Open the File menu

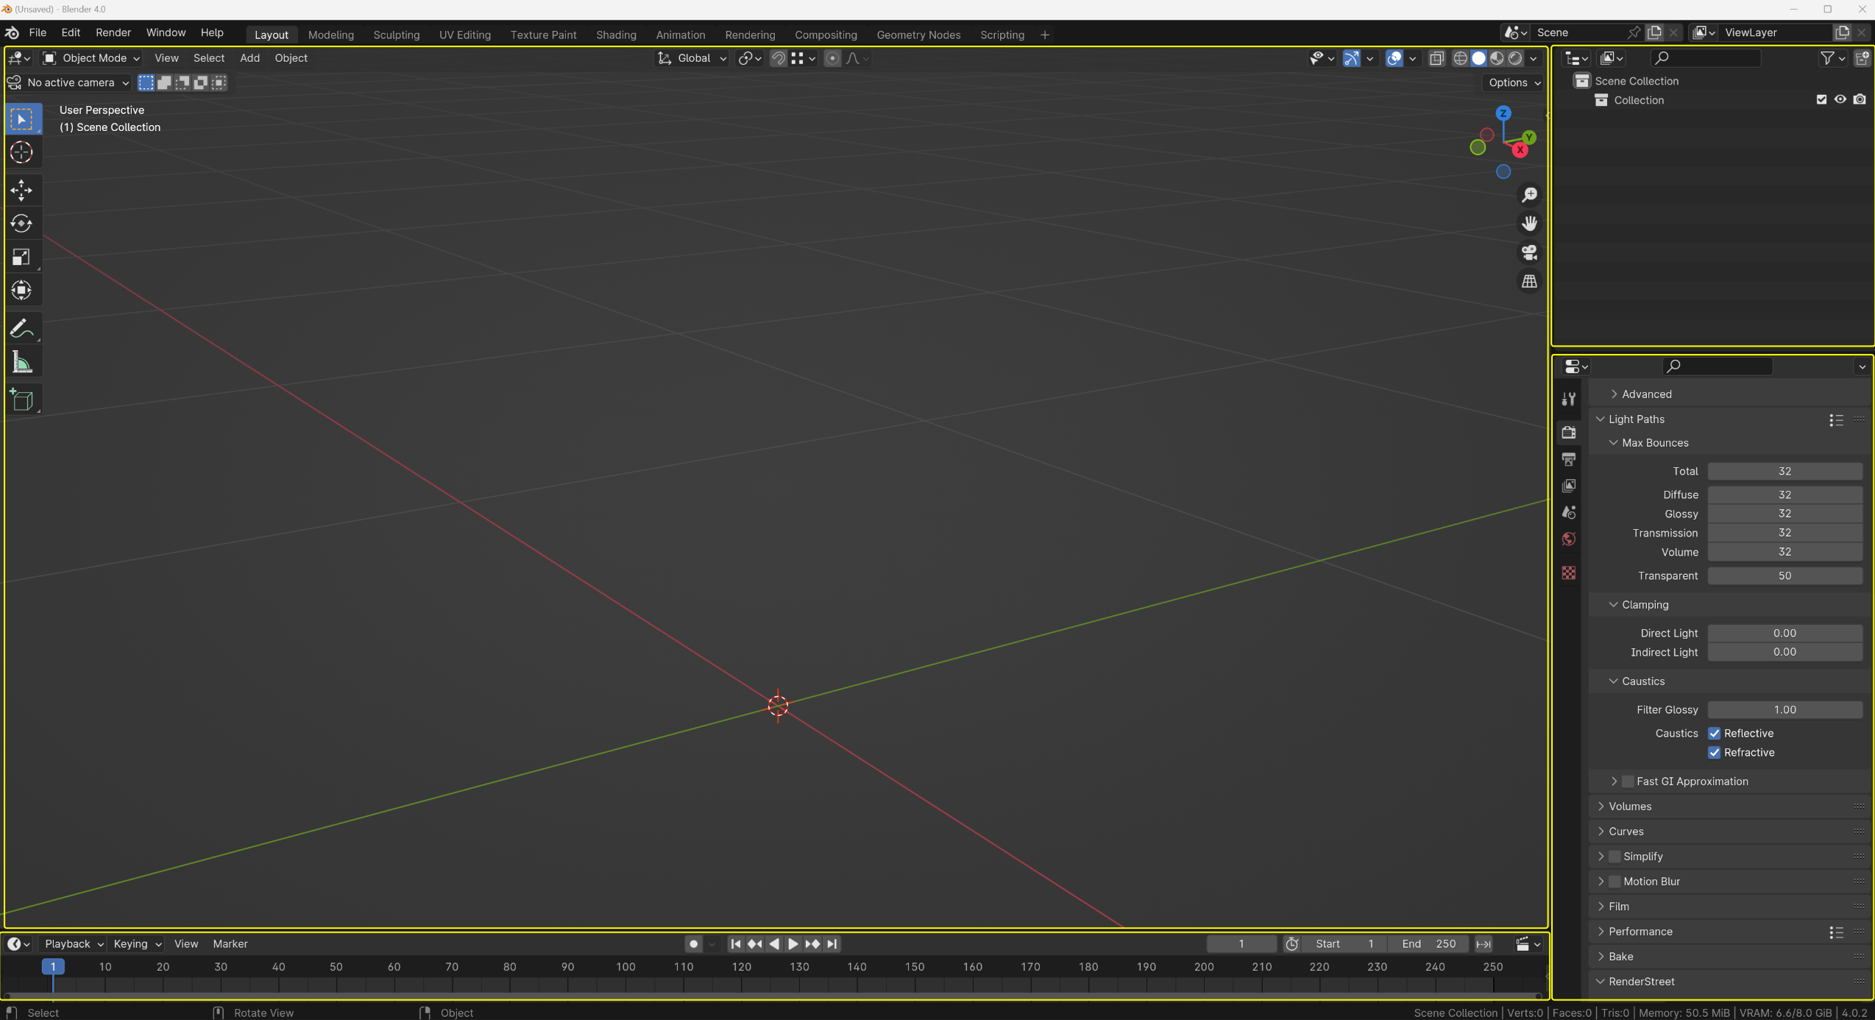[38, 33]
